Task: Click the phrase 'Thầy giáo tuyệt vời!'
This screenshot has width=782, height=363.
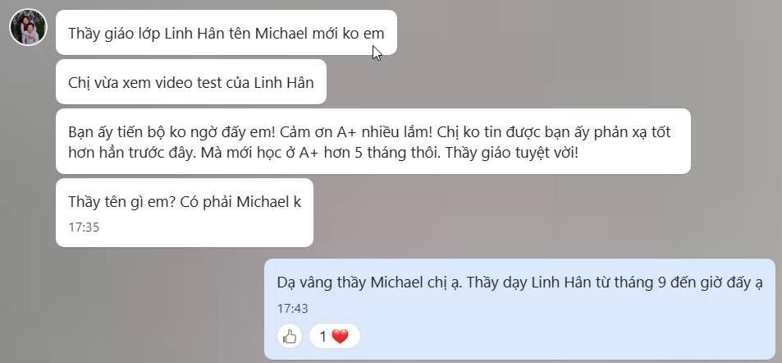Action: click(512, 153)
